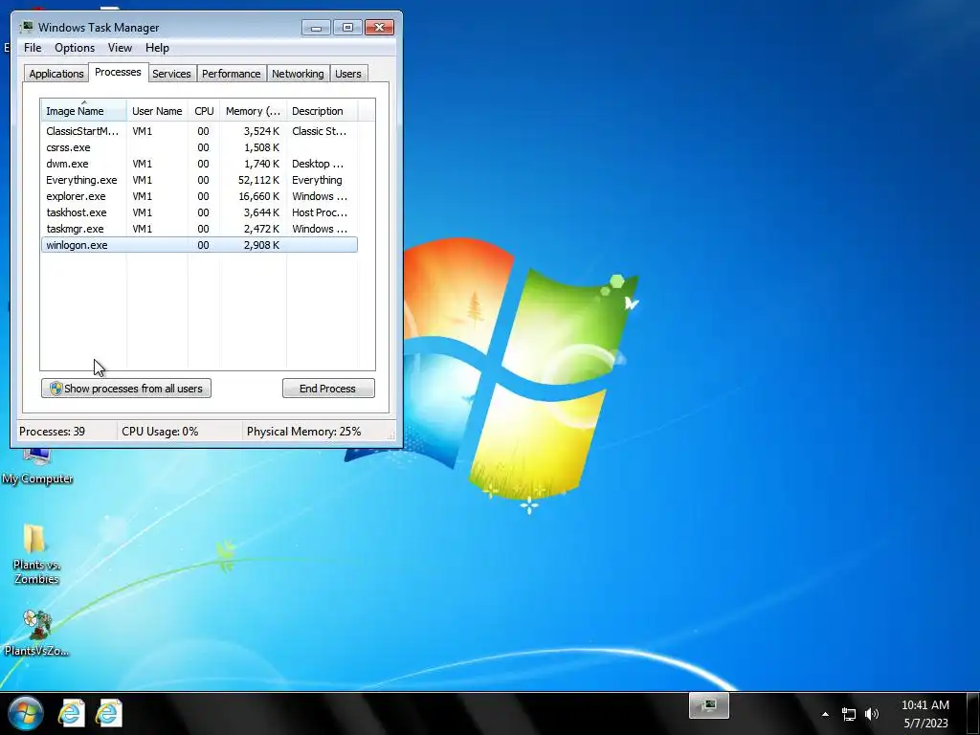Click memory value 52,112 K
Screen dimensions: 980x735
pos(258,180)
